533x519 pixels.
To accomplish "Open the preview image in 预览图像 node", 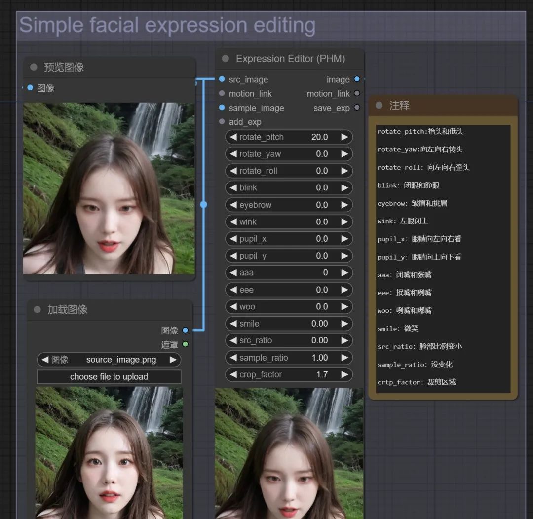I will 109,188.
